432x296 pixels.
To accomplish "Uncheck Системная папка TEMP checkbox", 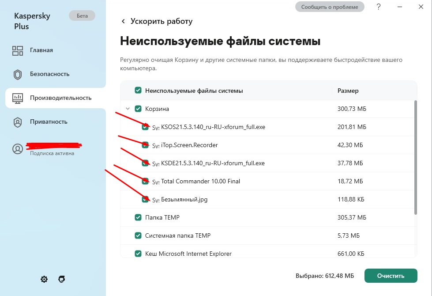I will 138,235.
